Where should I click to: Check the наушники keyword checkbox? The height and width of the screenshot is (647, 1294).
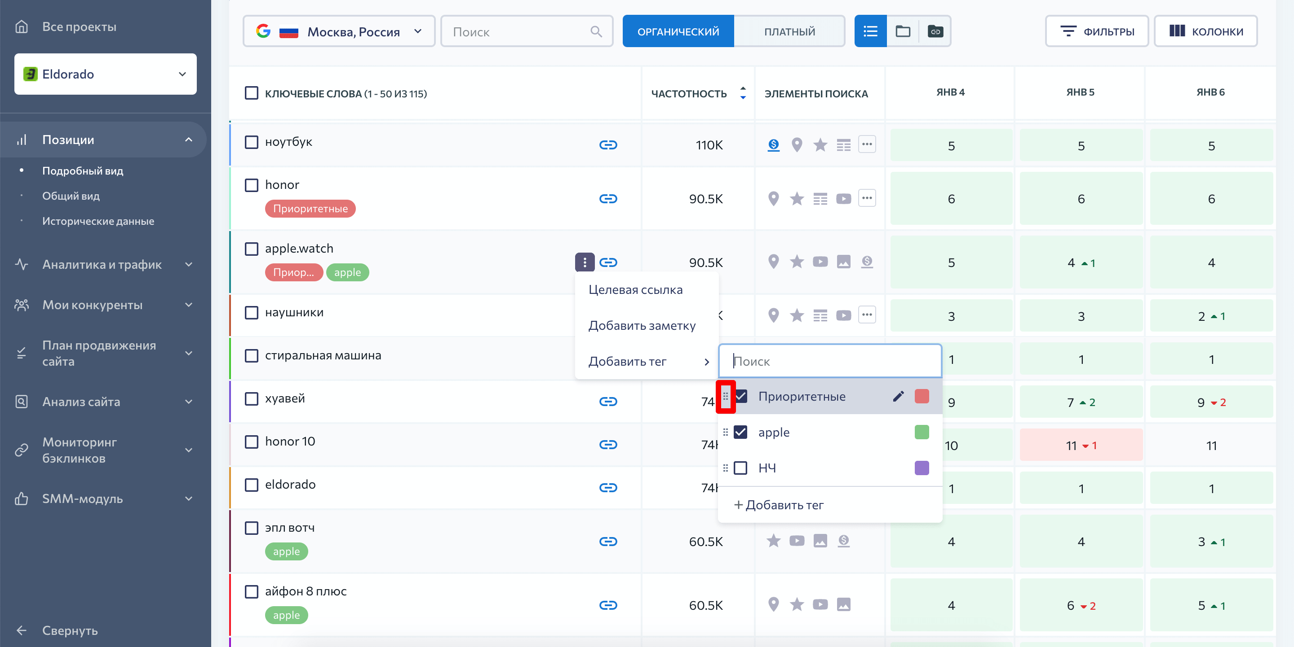(251, 312)
